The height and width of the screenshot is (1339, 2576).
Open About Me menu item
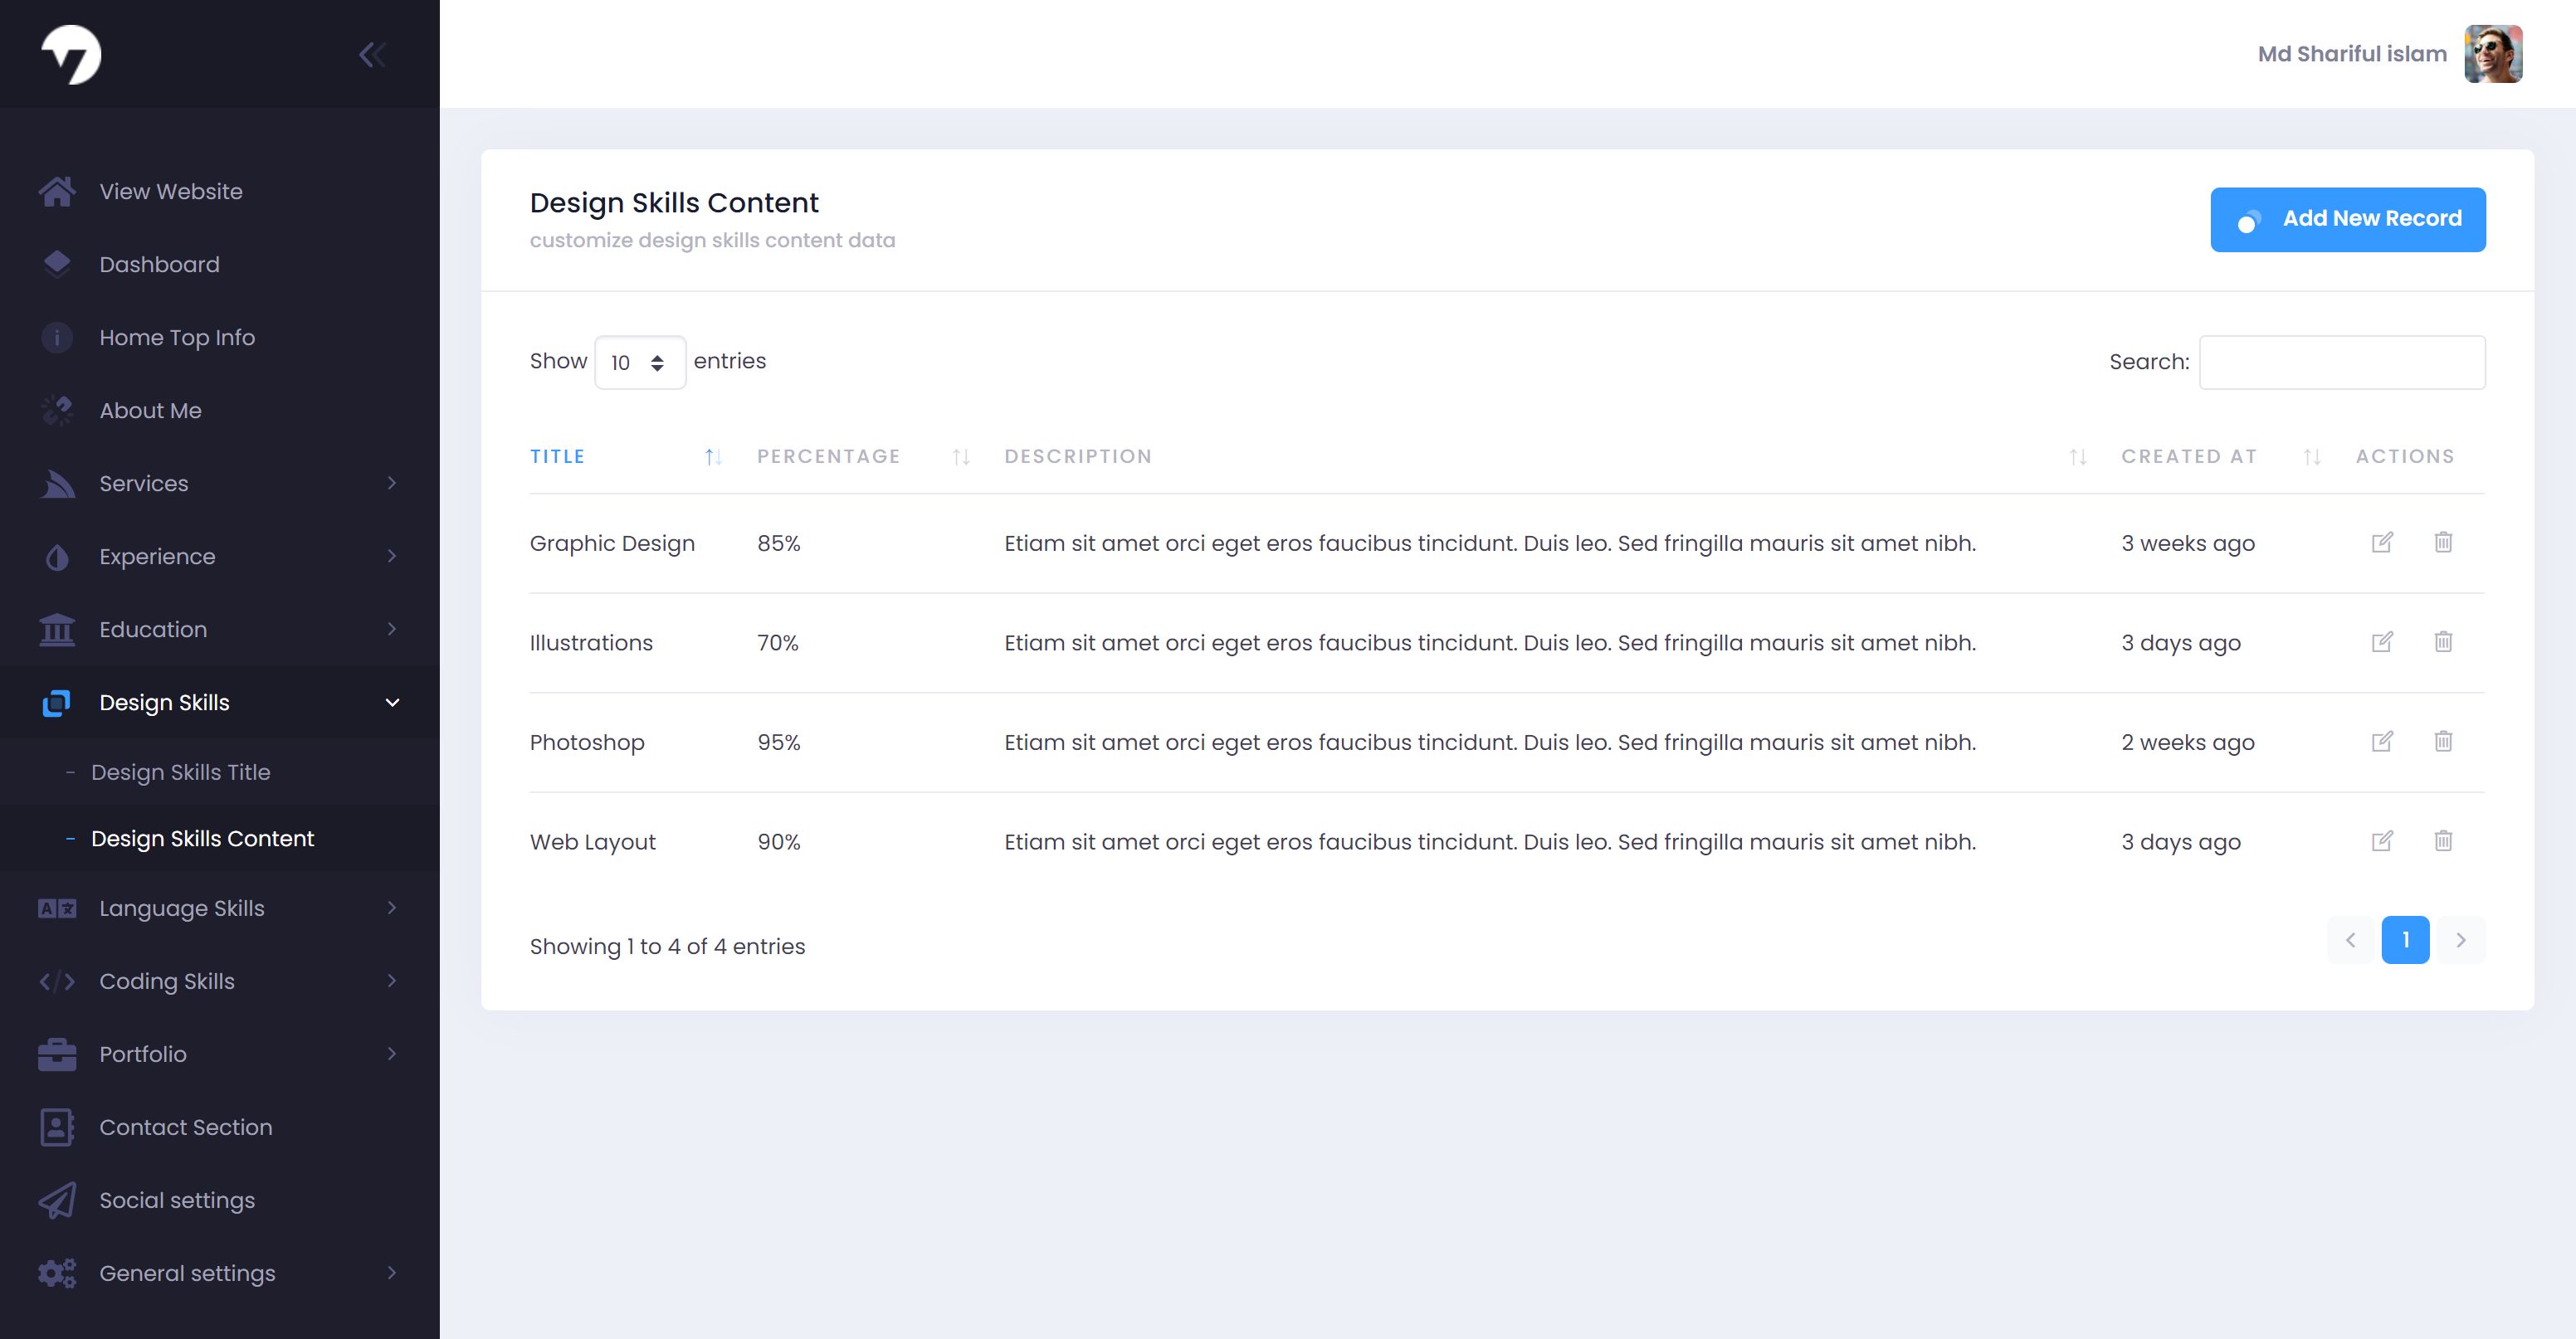click(220, 410)
